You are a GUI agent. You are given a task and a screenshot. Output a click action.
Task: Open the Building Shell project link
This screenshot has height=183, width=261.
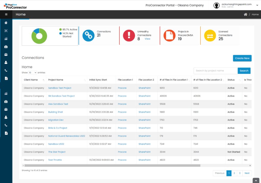55,112
